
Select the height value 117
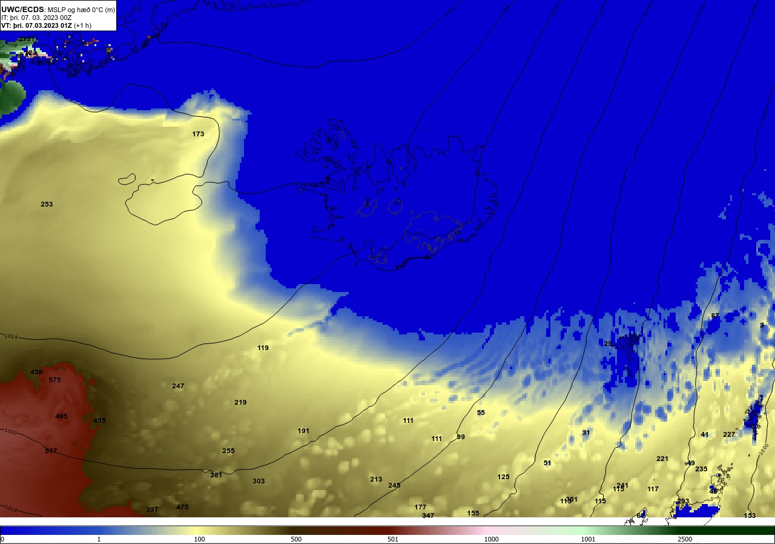click(653, 489)
